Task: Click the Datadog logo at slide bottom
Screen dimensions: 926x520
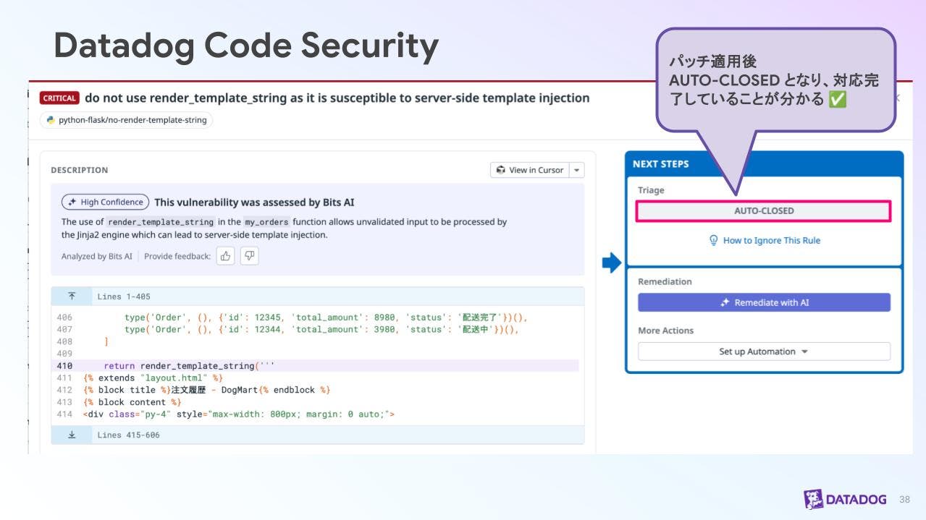Action: (845, 499)
